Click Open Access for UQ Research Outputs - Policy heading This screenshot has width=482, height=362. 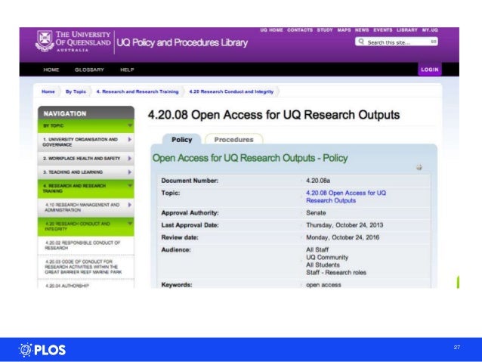[x=250, y=158]
